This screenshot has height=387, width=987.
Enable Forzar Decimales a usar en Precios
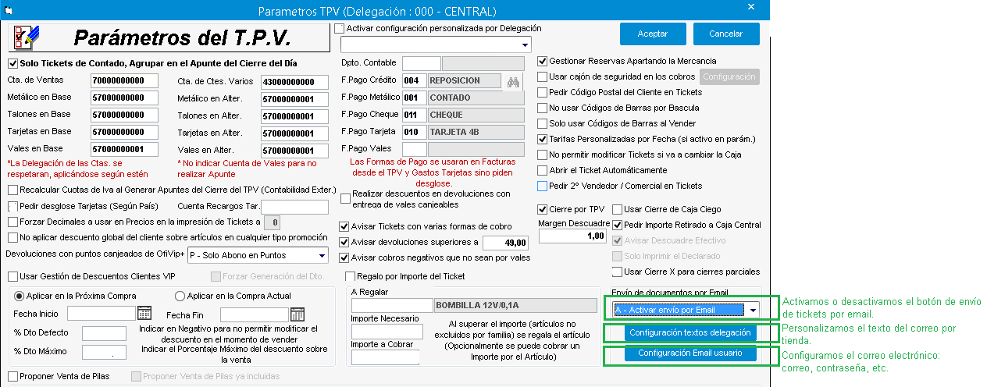pos(12,222)
